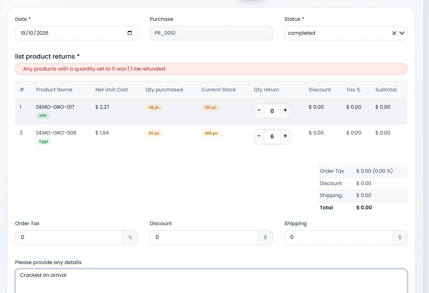Click the Order Tax summary value
Viewport: 429px width, 293px height.
(375, 171)
